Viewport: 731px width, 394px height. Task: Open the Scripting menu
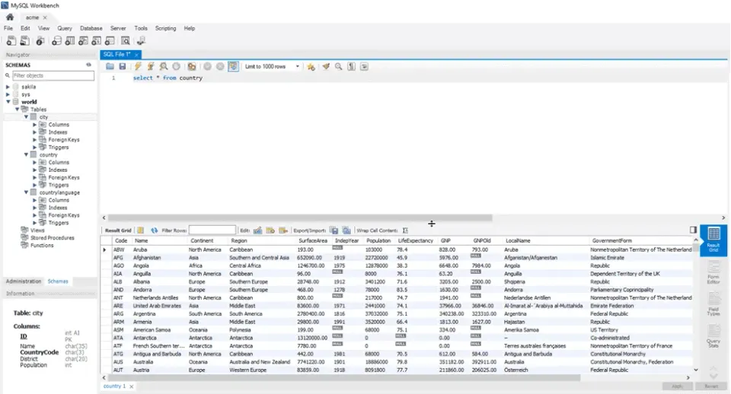(165, 28)
